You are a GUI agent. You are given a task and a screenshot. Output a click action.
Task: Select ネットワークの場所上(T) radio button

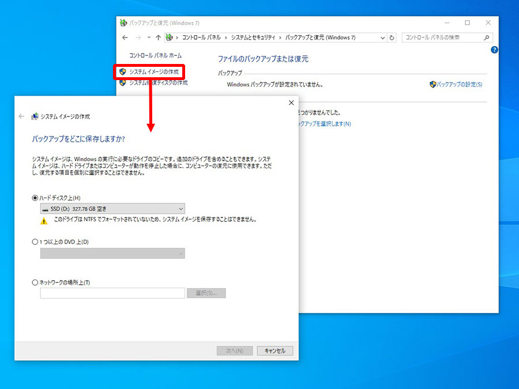[35, 282]
